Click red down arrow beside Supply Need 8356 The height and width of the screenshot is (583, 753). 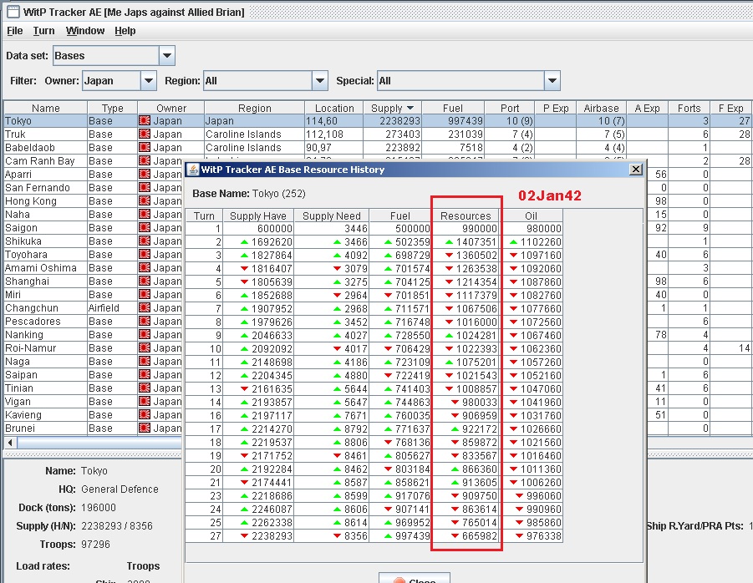pyautogui.click(x=337, y=536)
